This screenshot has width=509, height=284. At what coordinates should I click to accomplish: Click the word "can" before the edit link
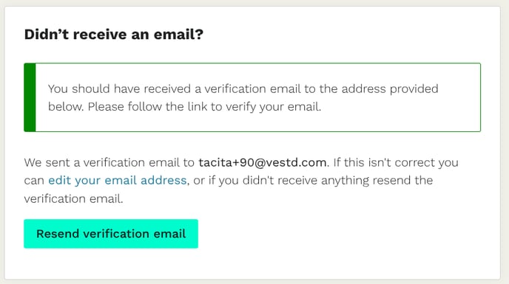point(34,181)
